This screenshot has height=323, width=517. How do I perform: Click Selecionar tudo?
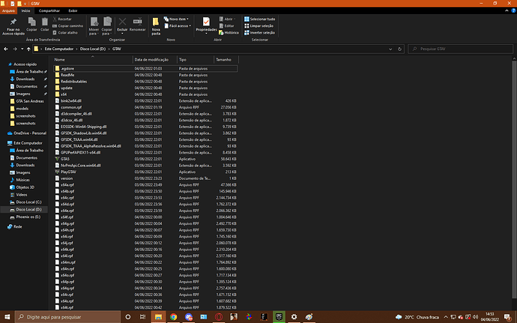point(259,19)
